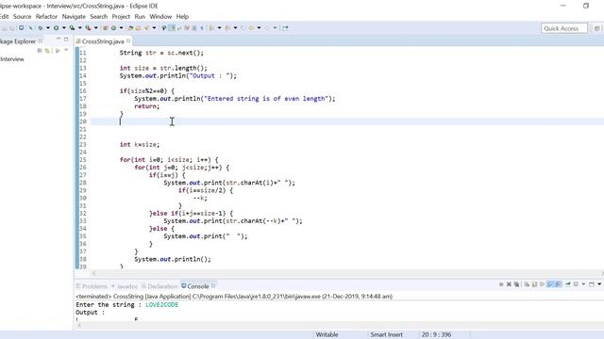Viewport: 604px width, 339px height.
Task: Open the Debug dropdown arrow
Action: [x=48, y=28]
